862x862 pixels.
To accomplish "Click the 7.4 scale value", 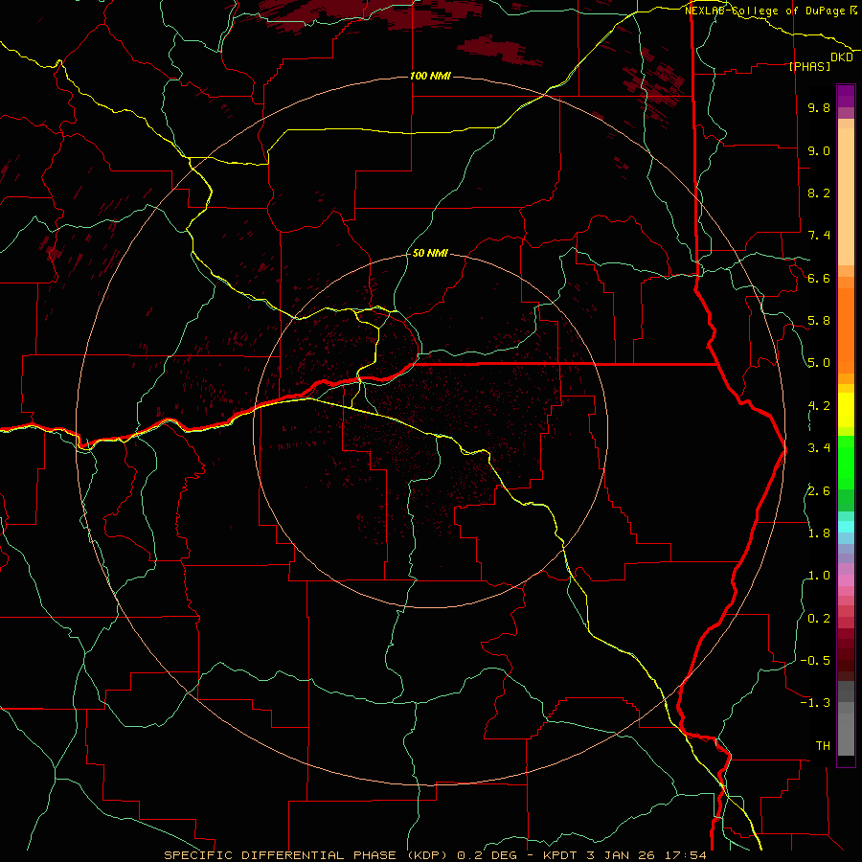I will (819, 236).
